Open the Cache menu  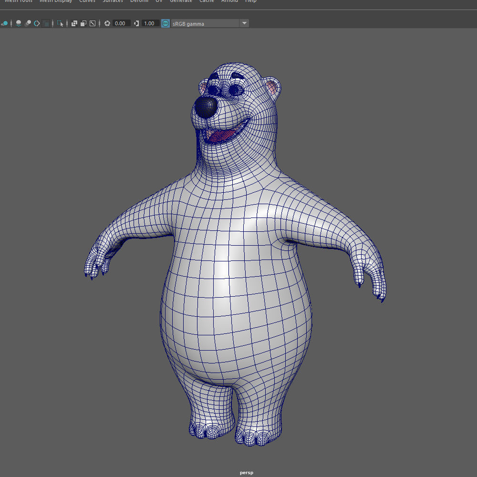click(207, 1)
